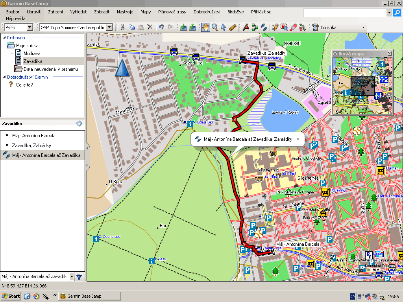Select the Pan (hand) map tool
The width and height of the screenshot is (403, 302).
[205, 27]
